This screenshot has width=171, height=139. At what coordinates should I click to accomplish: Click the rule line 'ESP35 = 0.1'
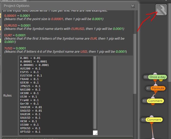(29, 72)
